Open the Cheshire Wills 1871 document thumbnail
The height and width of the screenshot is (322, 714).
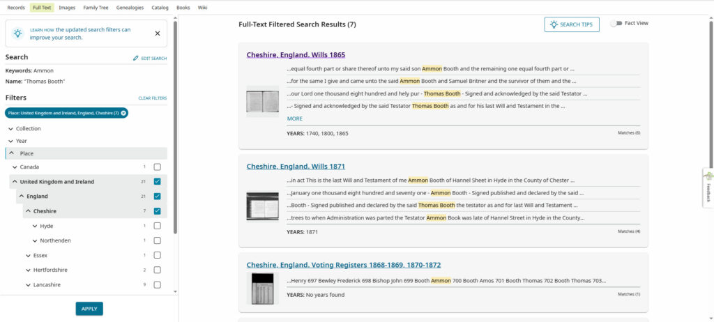point(262,206)
